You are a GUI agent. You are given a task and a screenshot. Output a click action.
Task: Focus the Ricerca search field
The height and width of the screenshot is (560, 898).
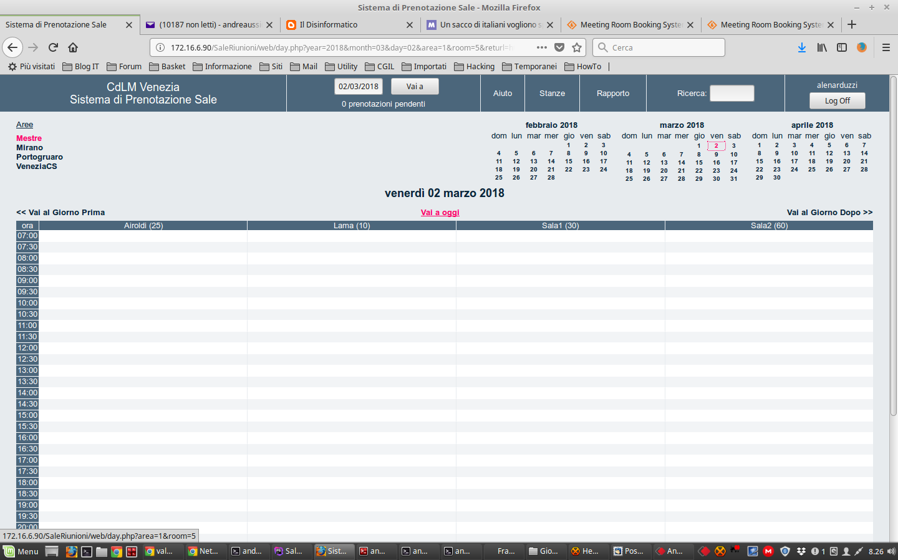732,94
